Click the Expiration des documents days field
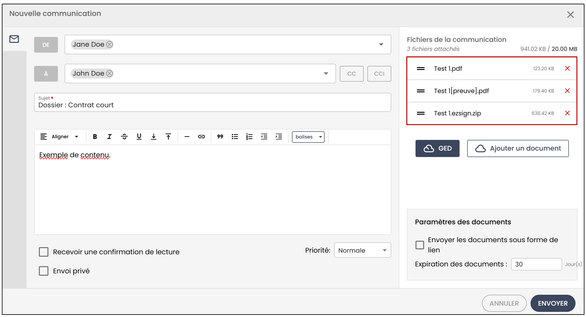586x317 pixels. click(536, 264)
